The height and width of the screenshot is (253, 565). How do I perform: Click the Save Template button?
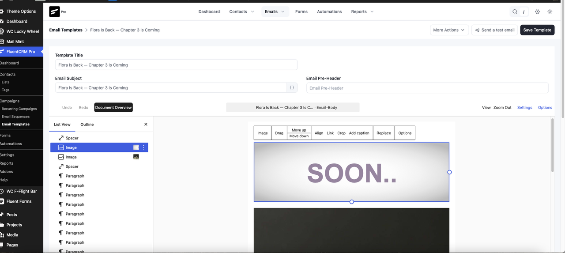point(537,30)
